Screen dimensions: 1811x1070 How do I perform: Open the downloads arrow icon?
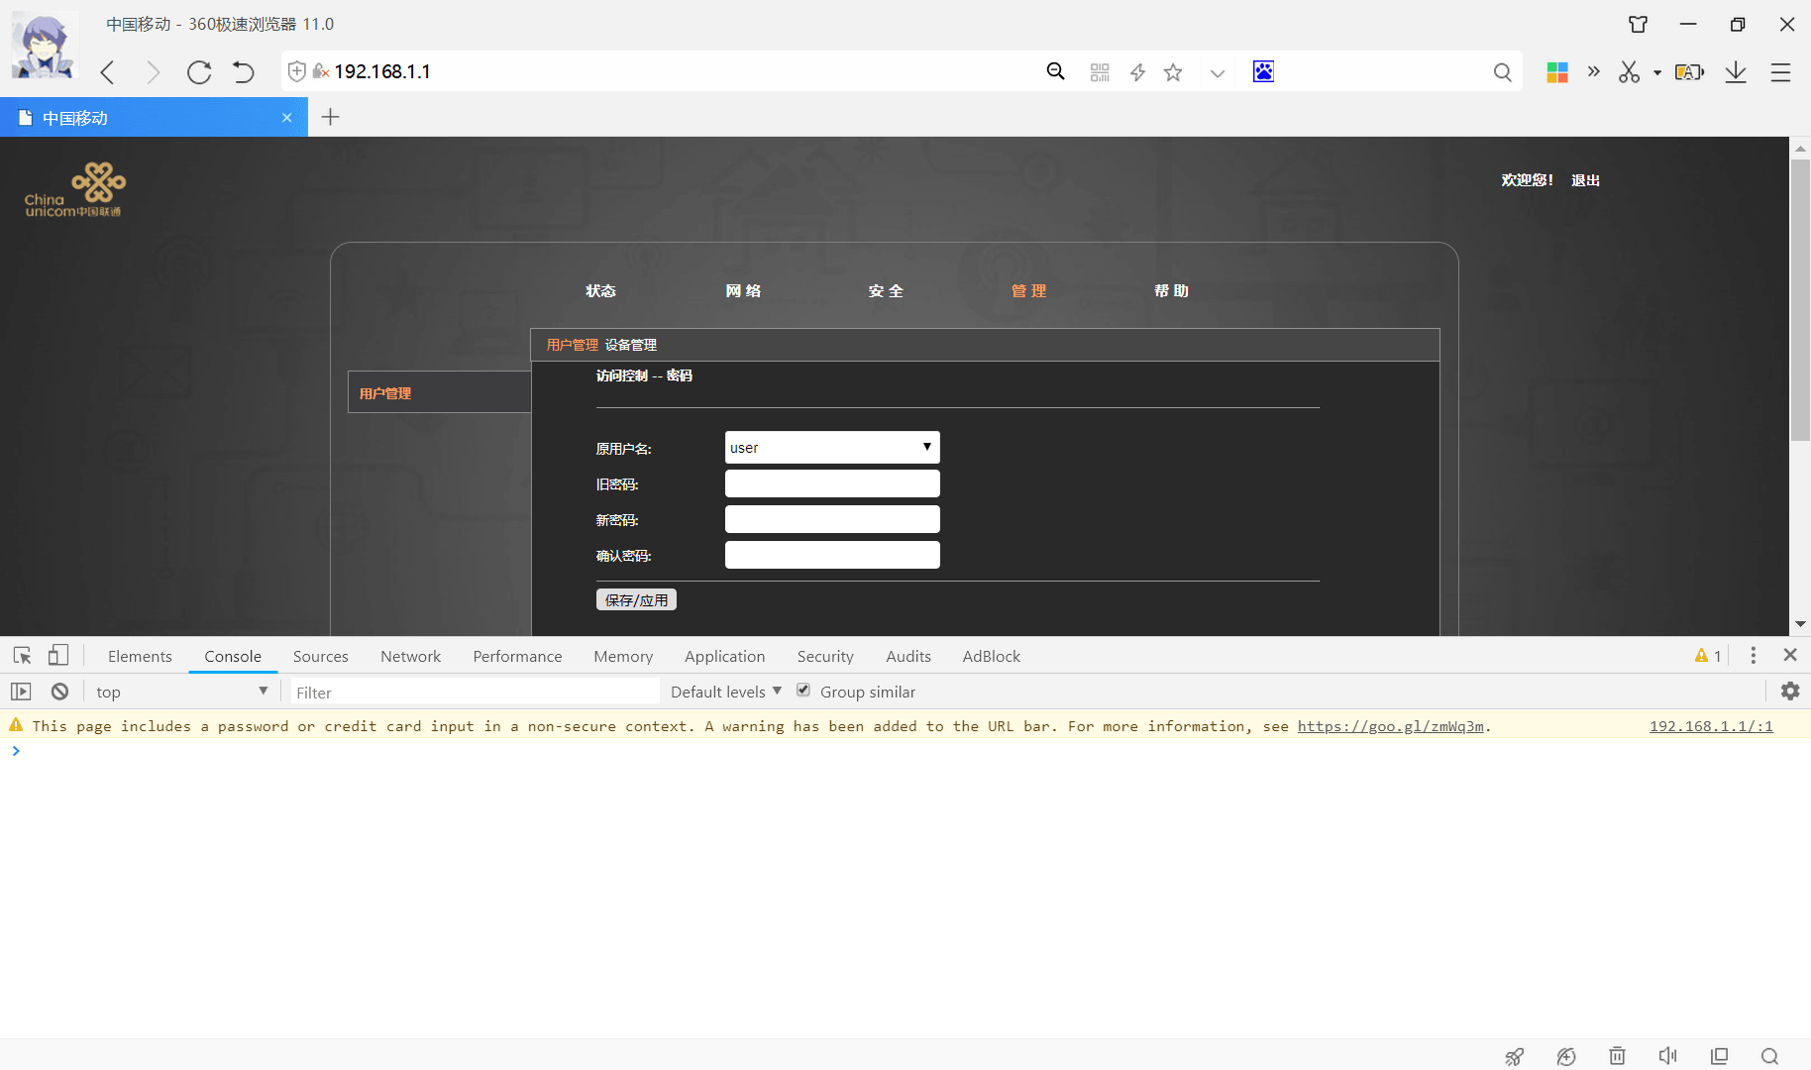pos(1736,72)
